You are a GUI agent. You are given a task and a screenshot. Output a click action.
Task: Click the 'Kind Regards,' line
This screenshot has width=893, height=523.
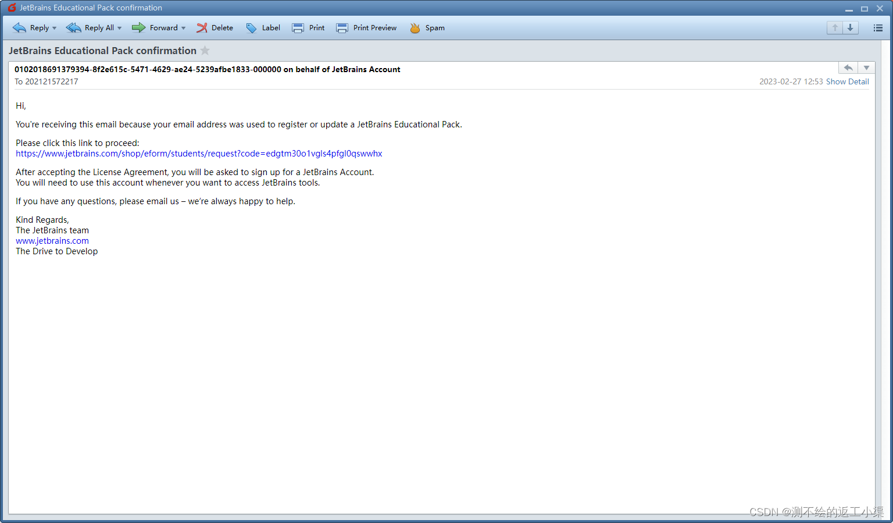coord(42,220)
